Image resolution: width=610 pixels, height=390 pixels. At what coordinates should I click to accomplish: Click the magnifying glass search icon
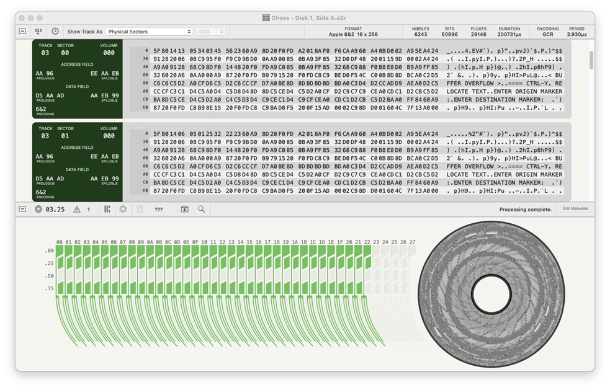tap(201, 209)
